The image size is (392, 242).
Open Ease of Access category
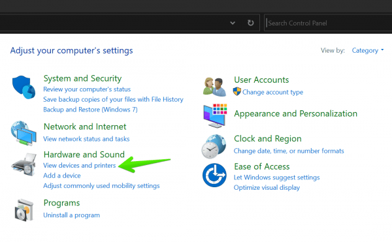tap(262, 166)
